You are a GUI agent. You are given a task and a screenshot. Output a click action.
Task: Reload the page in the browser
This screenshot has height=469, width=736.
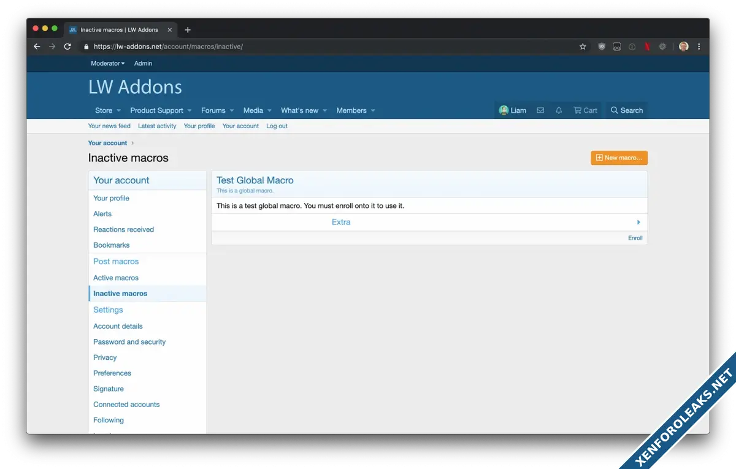pos(67,47)
